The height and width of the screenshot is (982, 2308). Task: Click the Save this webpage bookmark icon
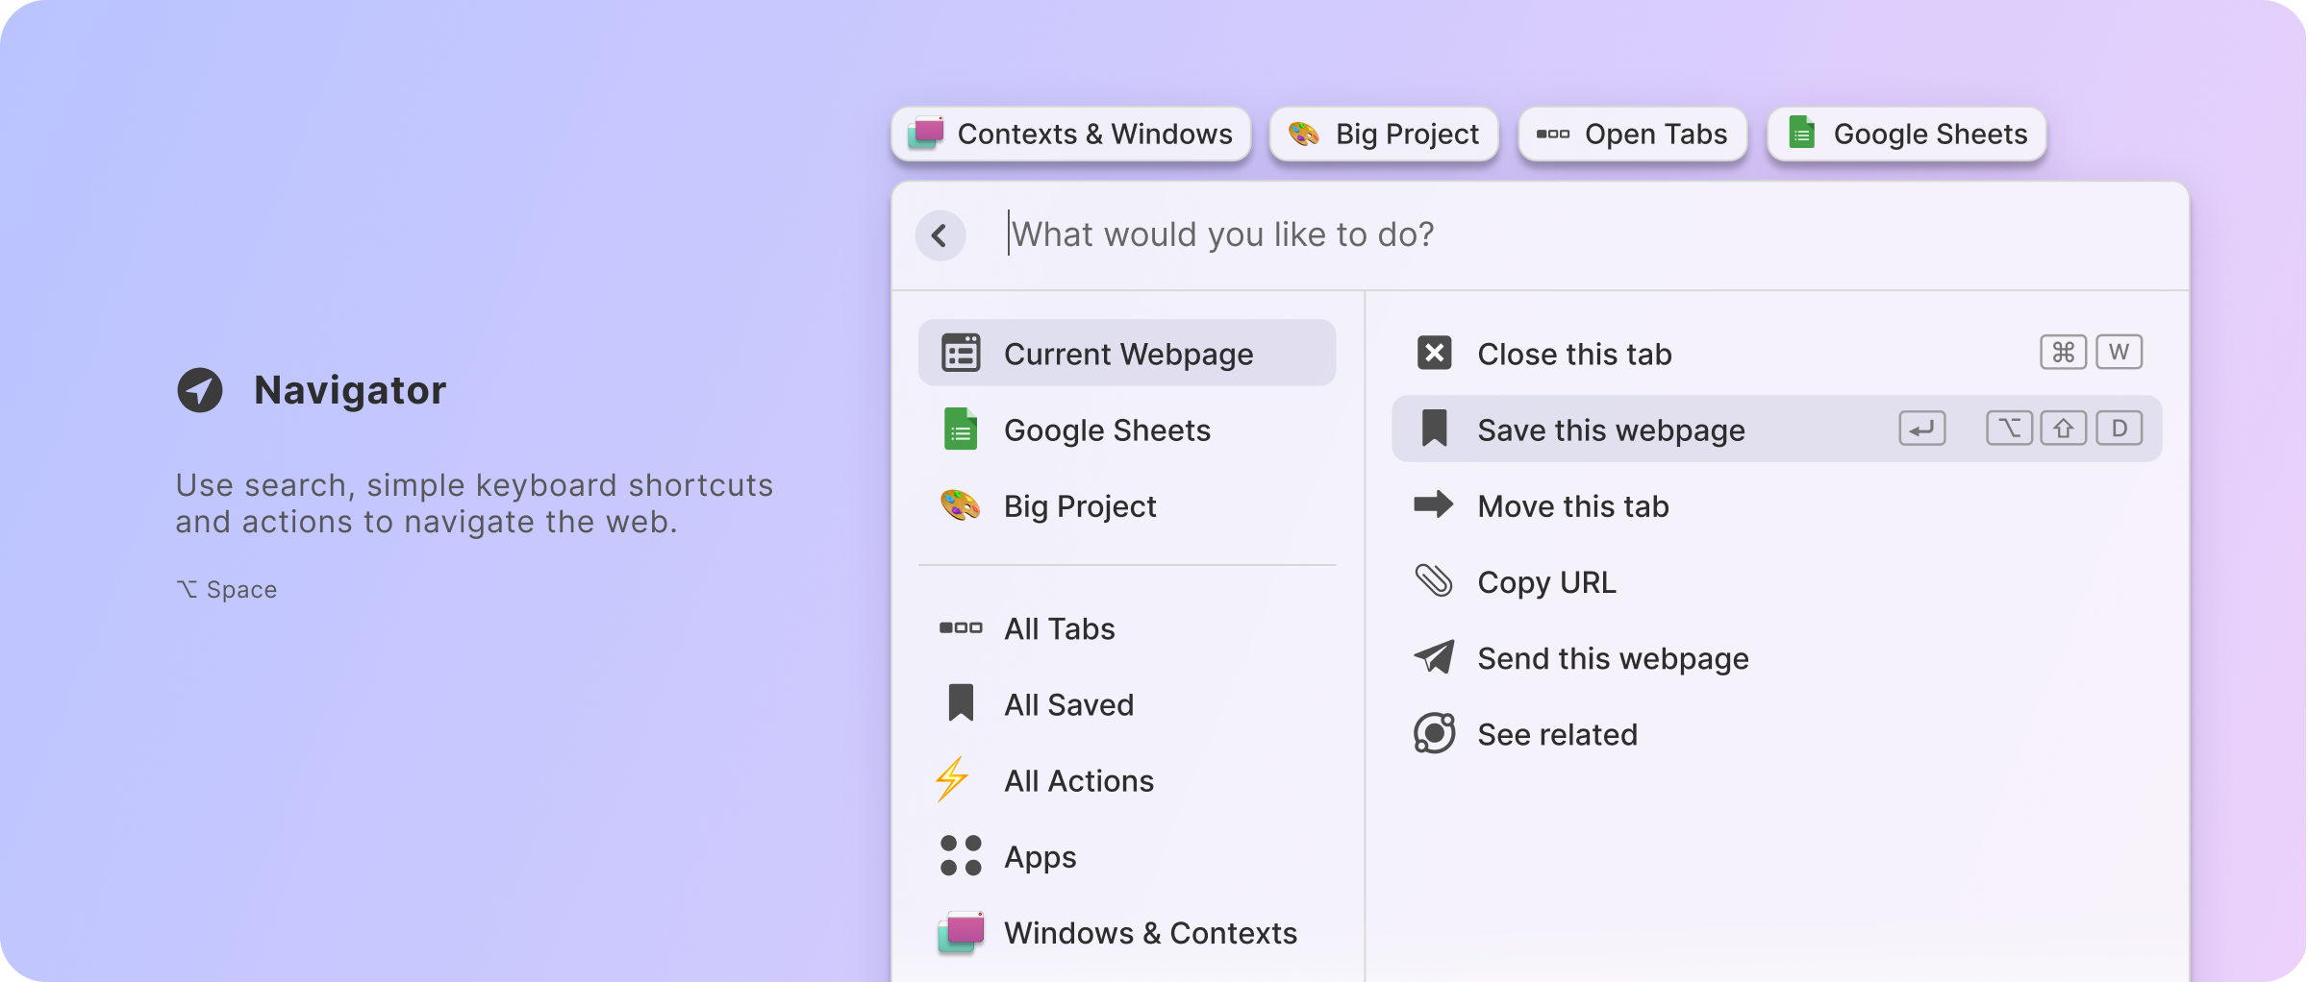[x=1434, y=429]
